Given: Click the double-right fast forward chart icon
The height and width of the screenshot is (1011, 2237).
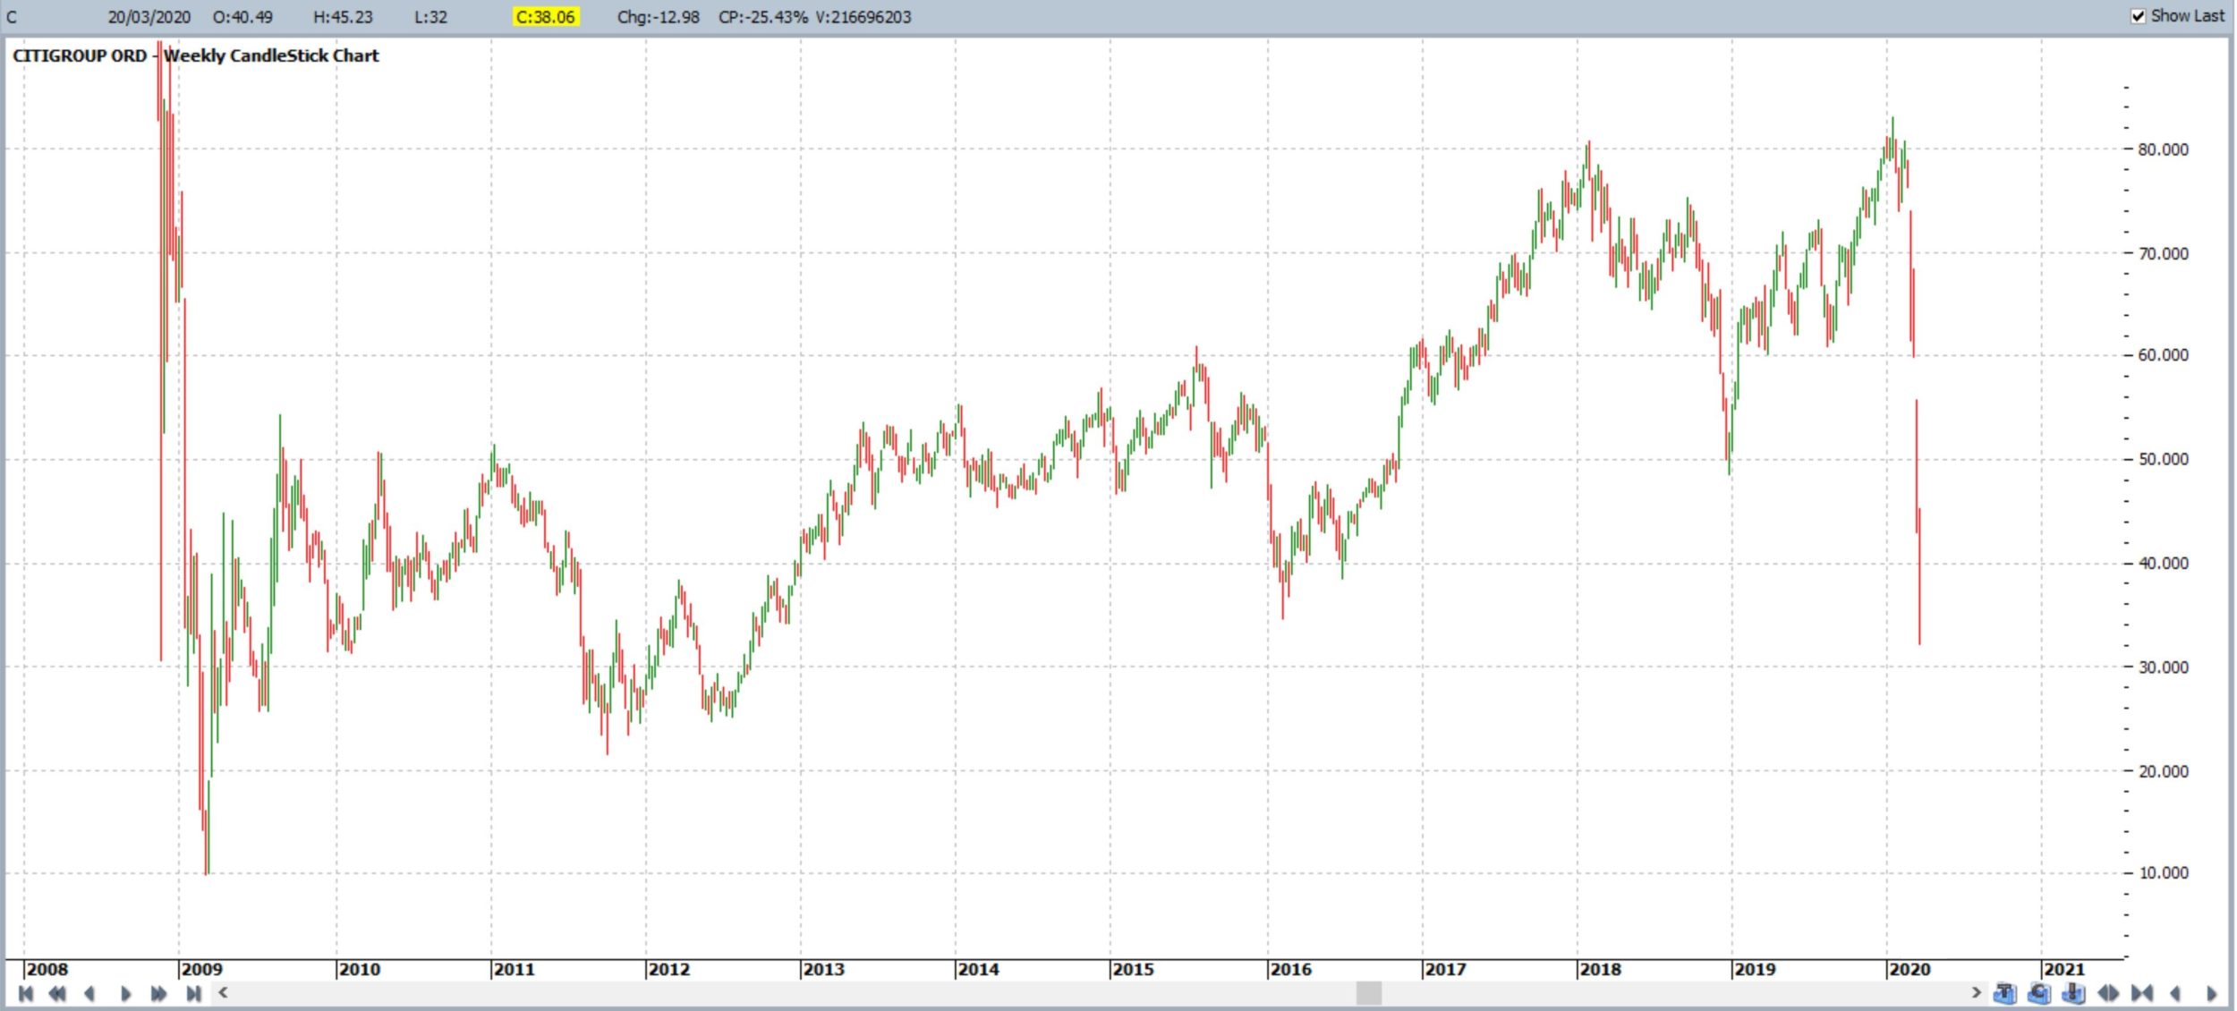Looking at the screenshot, I should click(x=159, y=993).
